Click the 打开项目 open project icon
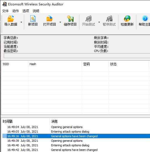This screenshot has height=152, width=150. [x=49, y=19]
